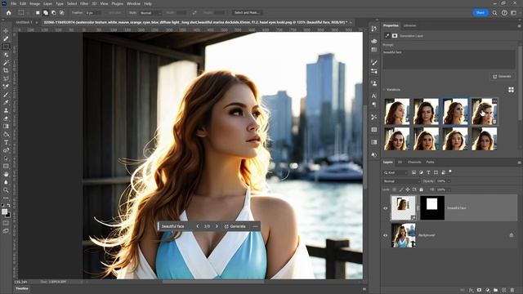Open the Brush Settings panel icon
Screen dimensions: 523x294
pos(374,62)
